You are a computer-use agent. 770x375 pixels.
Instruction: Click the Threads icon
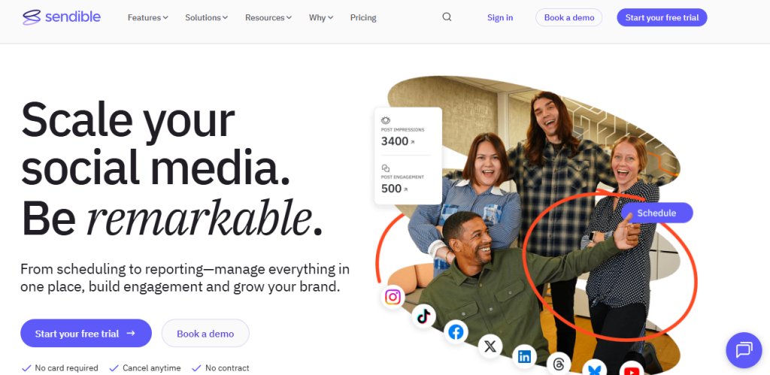click(x=559, y=364)
